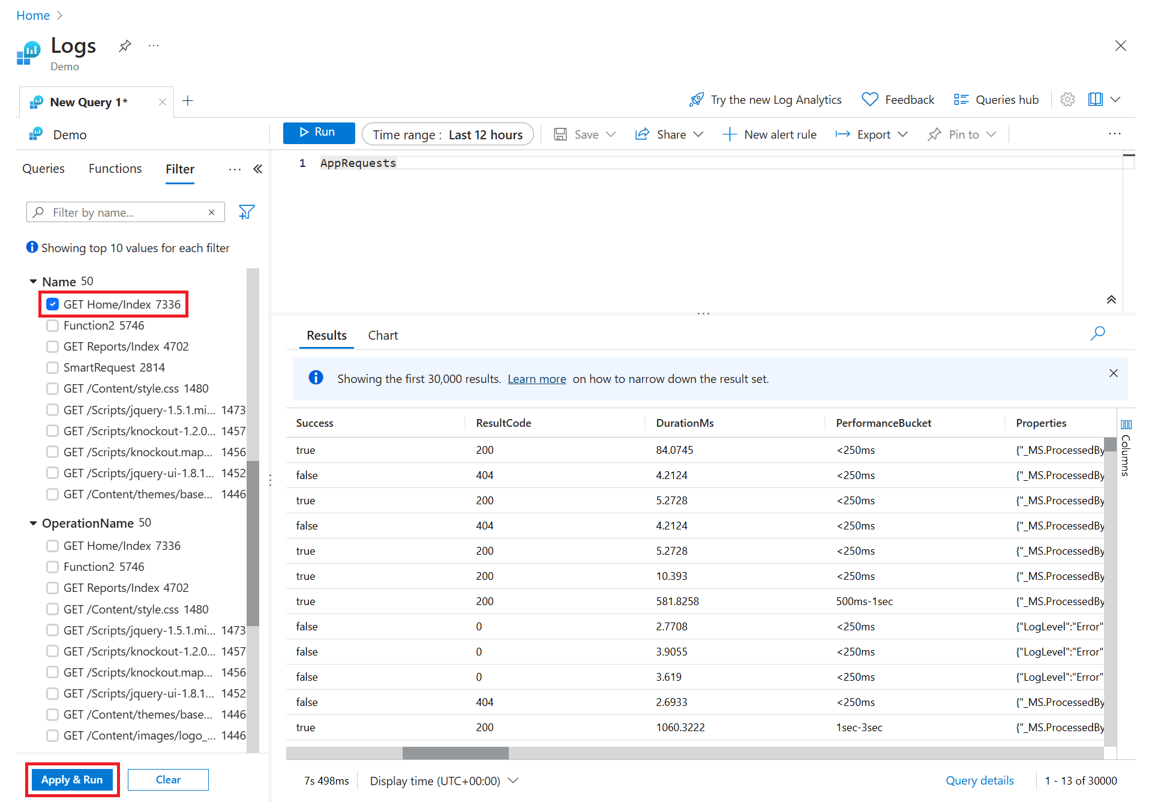Viewport: 1152px width, 802px height.
Task: Open the Time range selector
Action: tap(448, 134)
